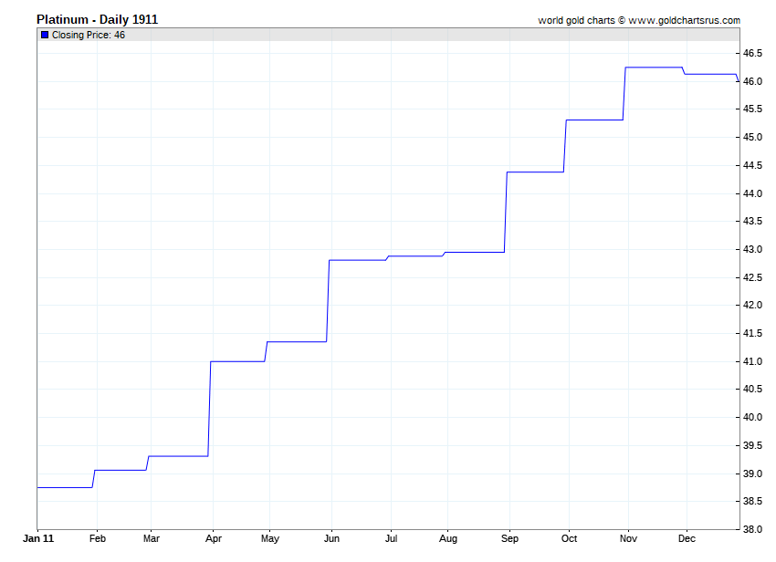The image size is (776, 562).
Task: Click the Dec month axis label
Action: coord(687,539)
